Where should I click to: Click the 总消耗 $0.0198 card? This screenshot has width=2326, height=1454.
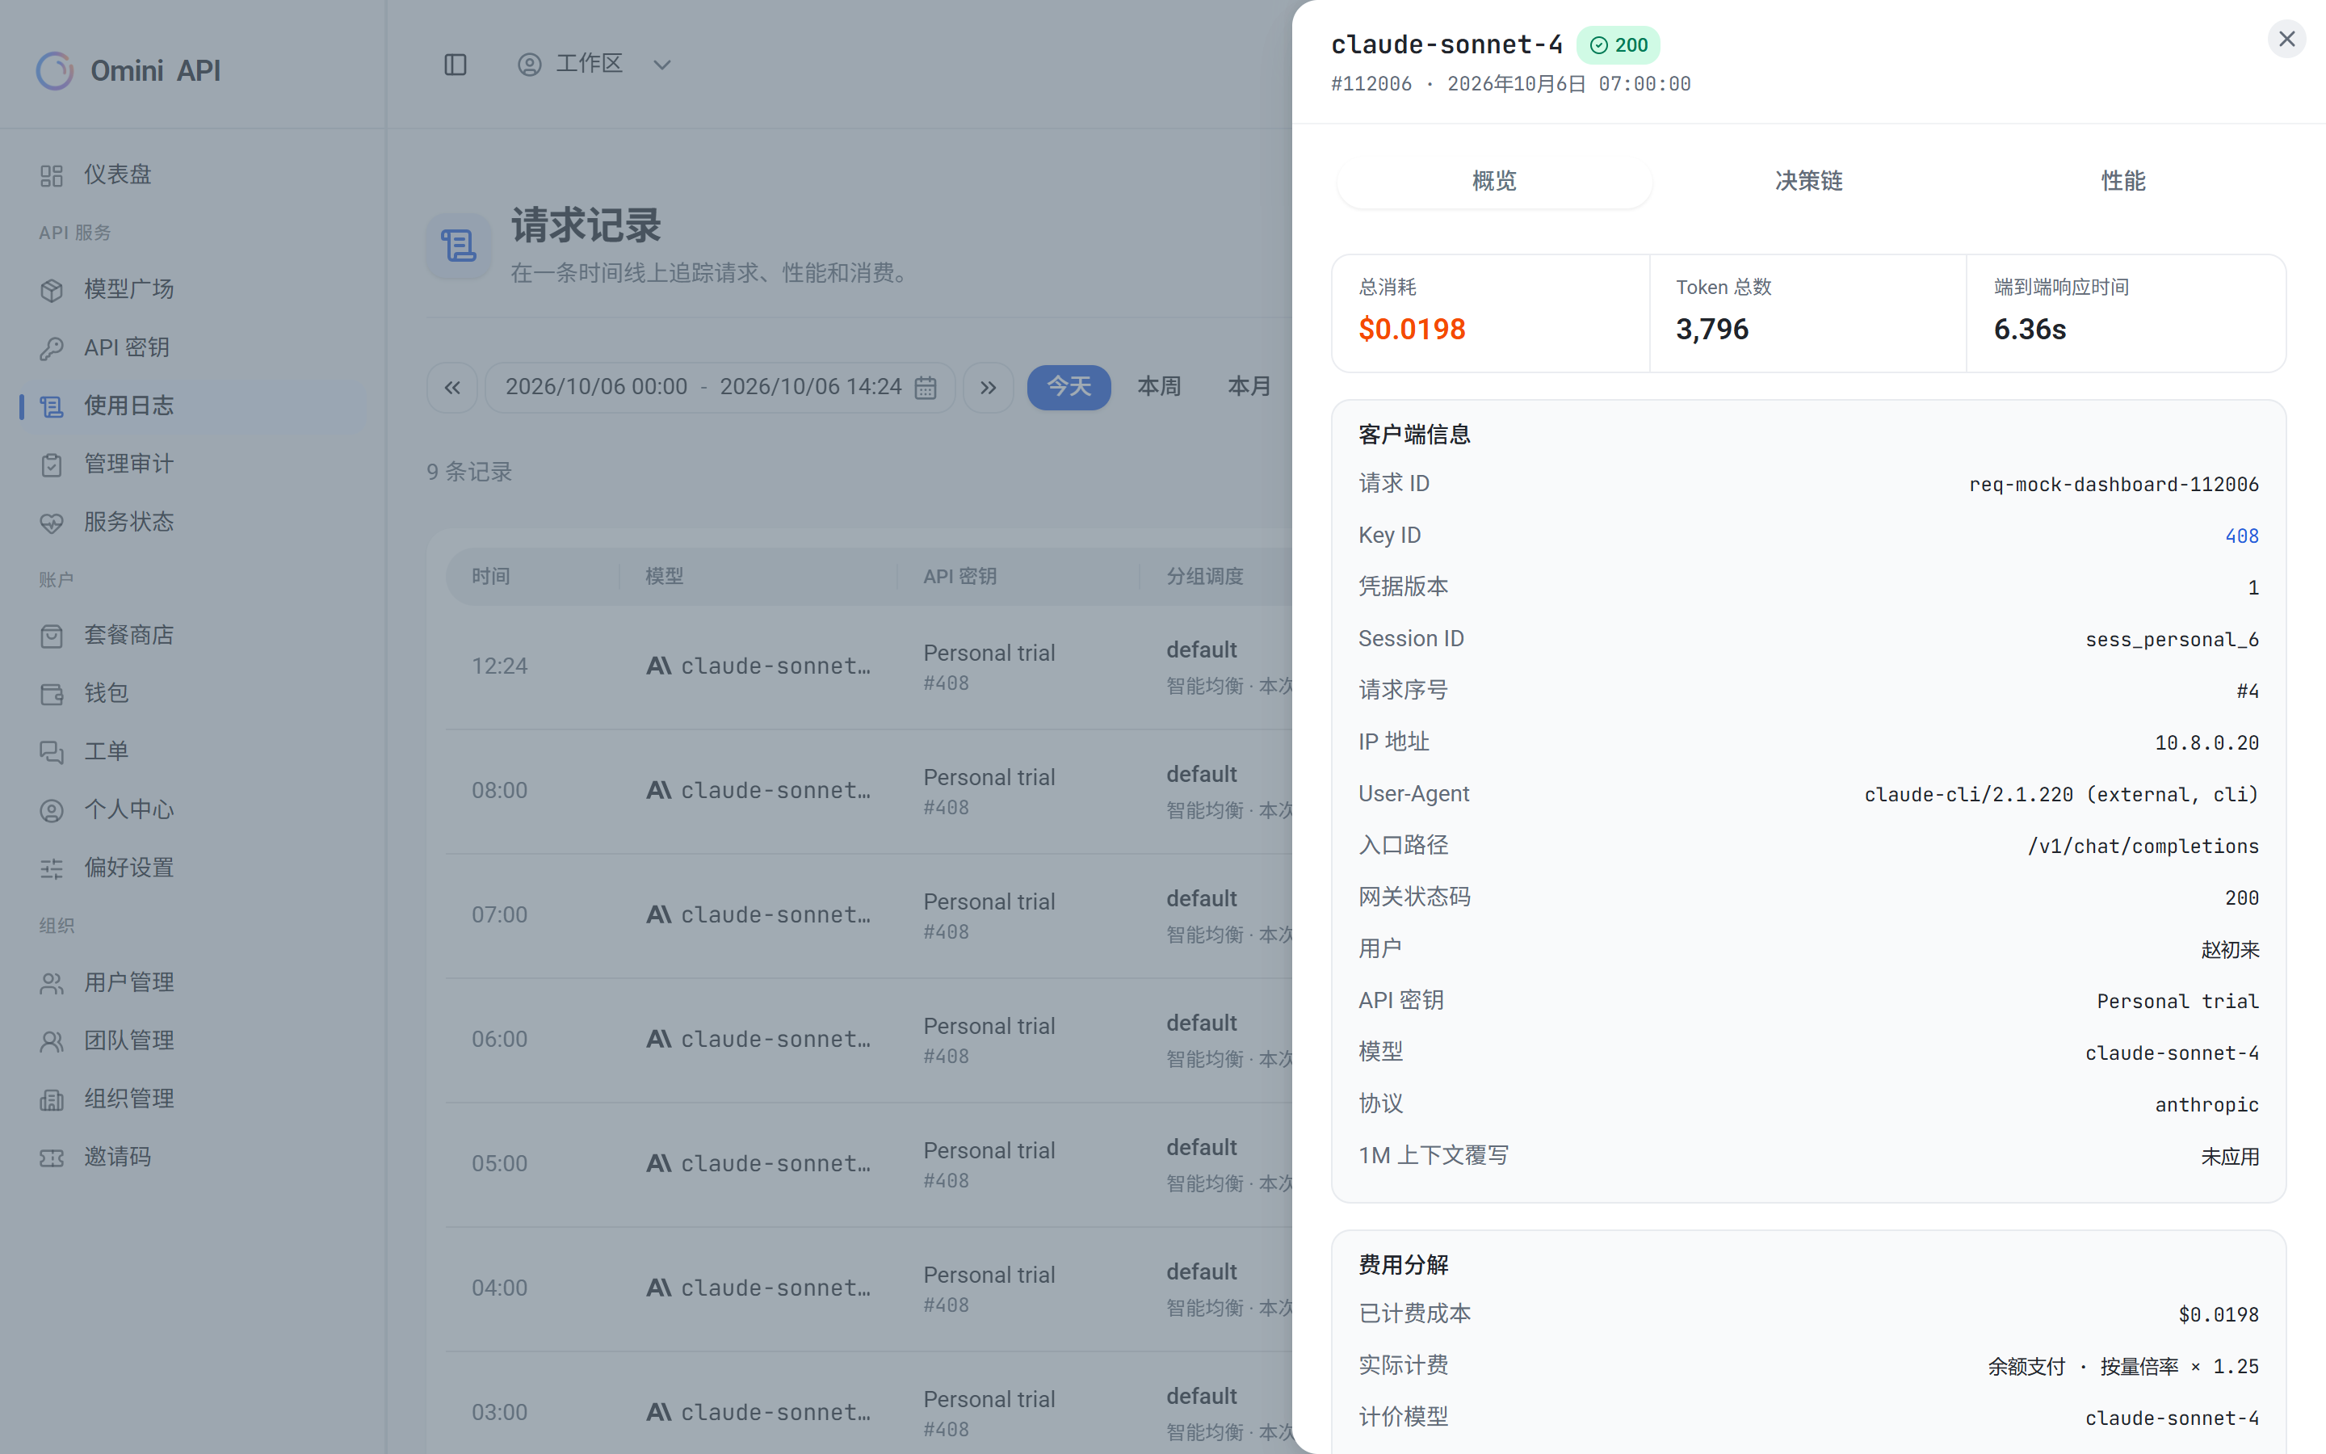pyautogui.click(x=1491, y=313)
